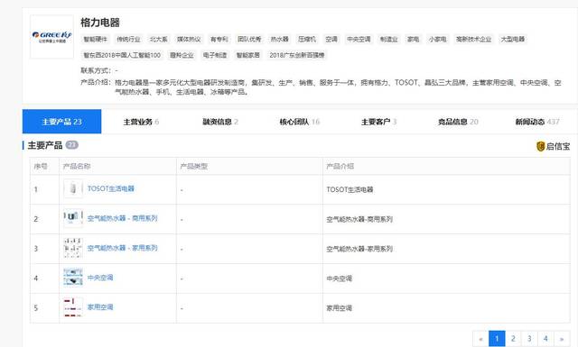Open the 家用空调 product link
This screenshot has height=347, width=578.
pyautogui.click(x=100, y=307)
